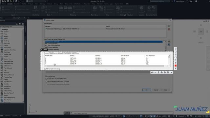This screenshot has height=118, width=210.
Task: Select the line annotation tool
Action: 176,52
